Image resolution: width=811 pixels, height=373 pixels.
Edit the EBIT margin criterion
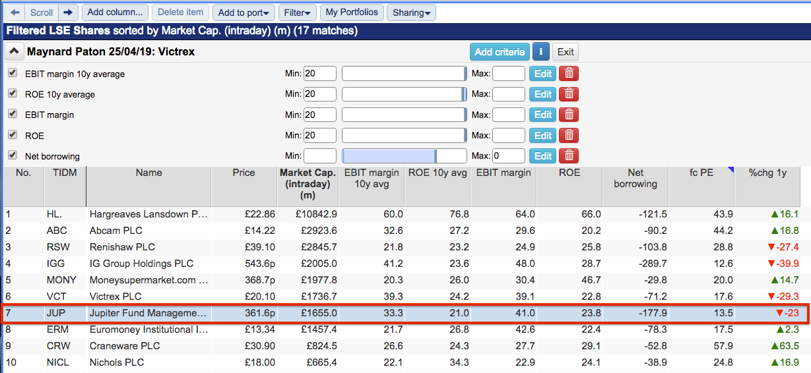(x=543, y=115)
